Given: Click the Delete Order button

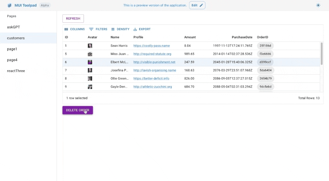Looking at the screenshot, I should [78, 110].
